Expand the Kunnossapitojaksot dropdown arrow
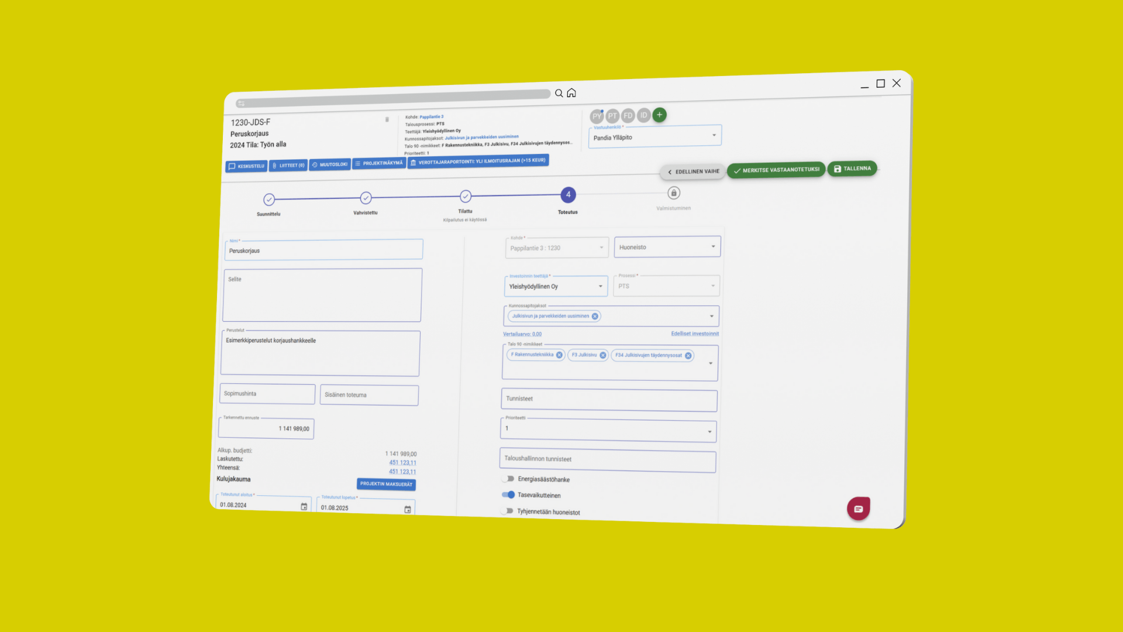This screenshot has height=632, width=1123. click(x=712, y=316)
